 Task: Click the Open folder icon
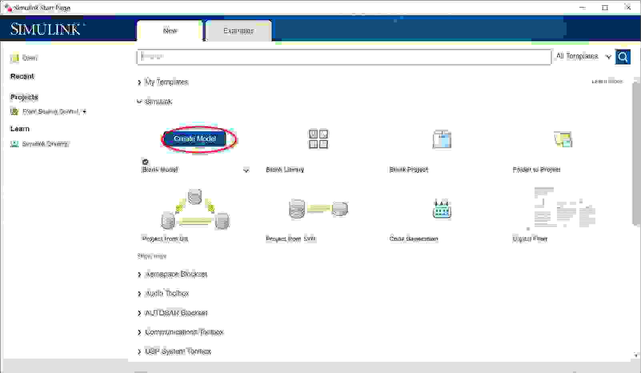point(15,58)
